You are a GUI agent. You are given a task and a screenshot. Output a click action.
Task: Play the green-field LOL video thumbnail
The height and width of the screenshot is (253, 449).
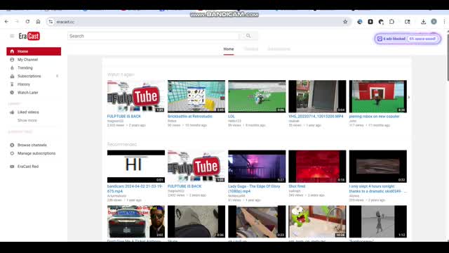click(x=257, y=96)
